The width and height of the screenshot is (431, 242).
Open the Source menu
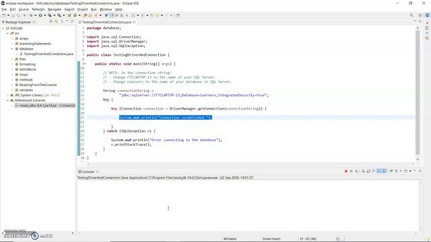click(x=24, y=9)
